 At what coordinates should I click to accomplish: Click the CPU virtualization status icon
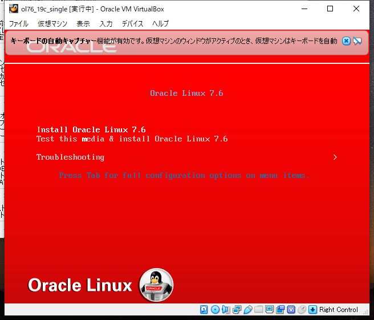tap(291, 310)
